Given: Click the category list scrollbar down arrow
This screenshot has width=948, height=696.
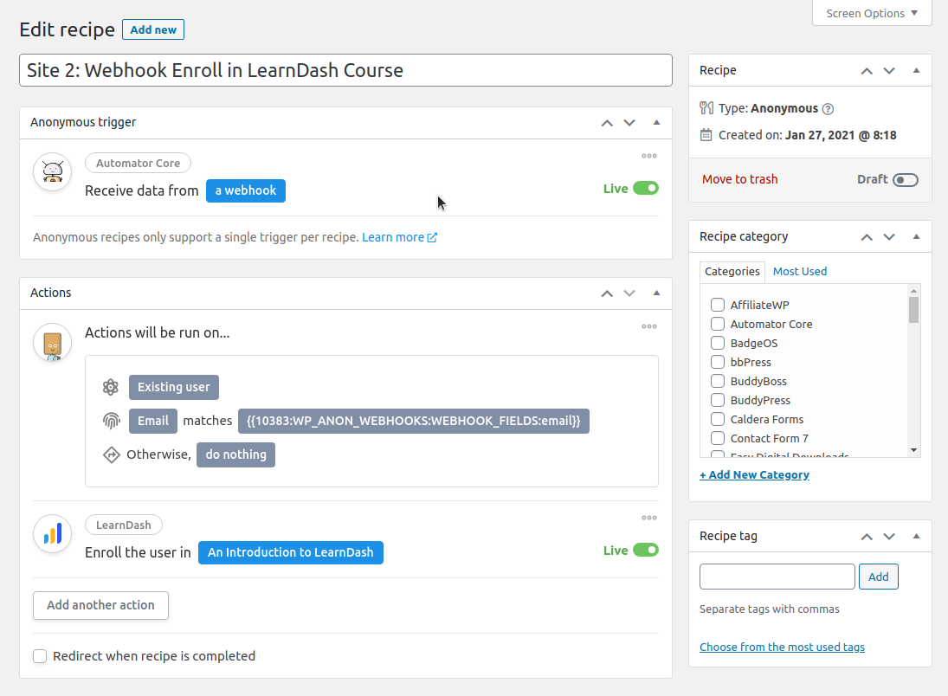Looking at the screenshot, I should click(x=913, y=450).
